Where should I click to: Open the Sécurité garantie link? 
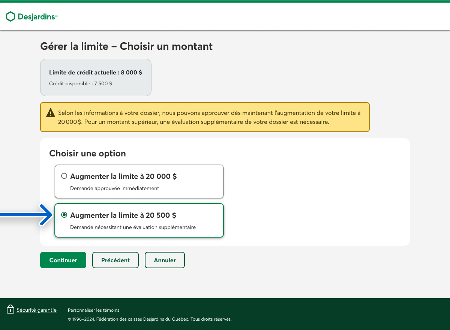point(36,310)
